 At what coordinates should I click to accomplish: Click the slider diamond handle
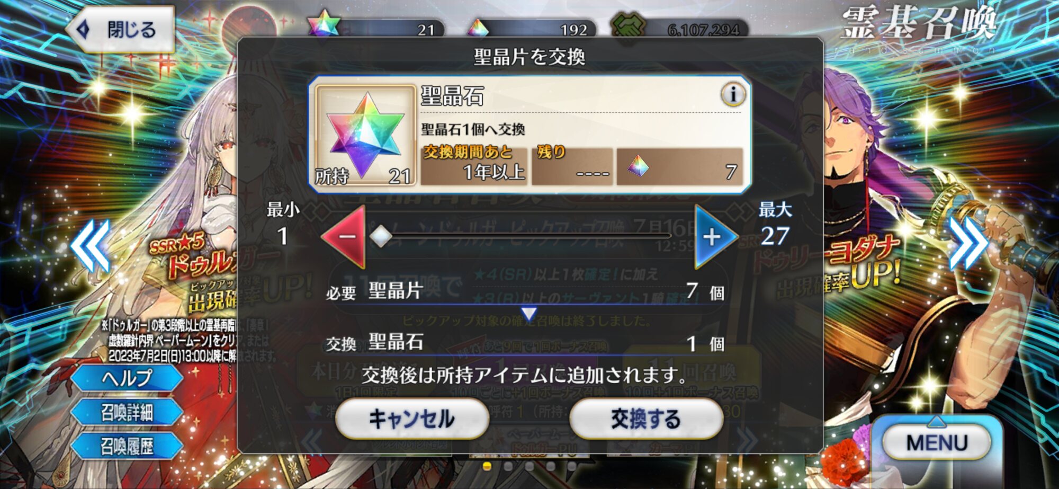pos(380,236)
